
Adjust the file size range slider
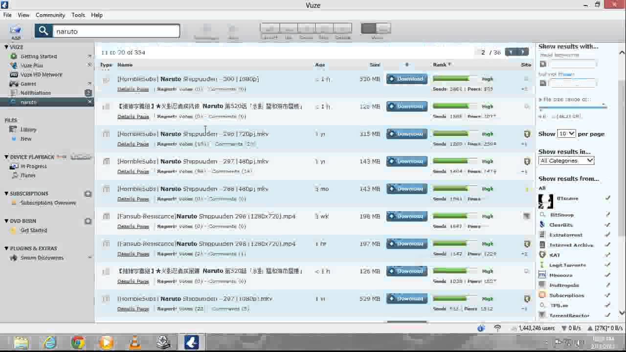click(x=573, y=106)
